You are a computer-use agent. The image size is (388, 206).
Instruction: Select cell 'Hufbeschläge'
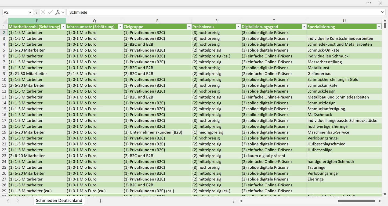coord(344,150)
